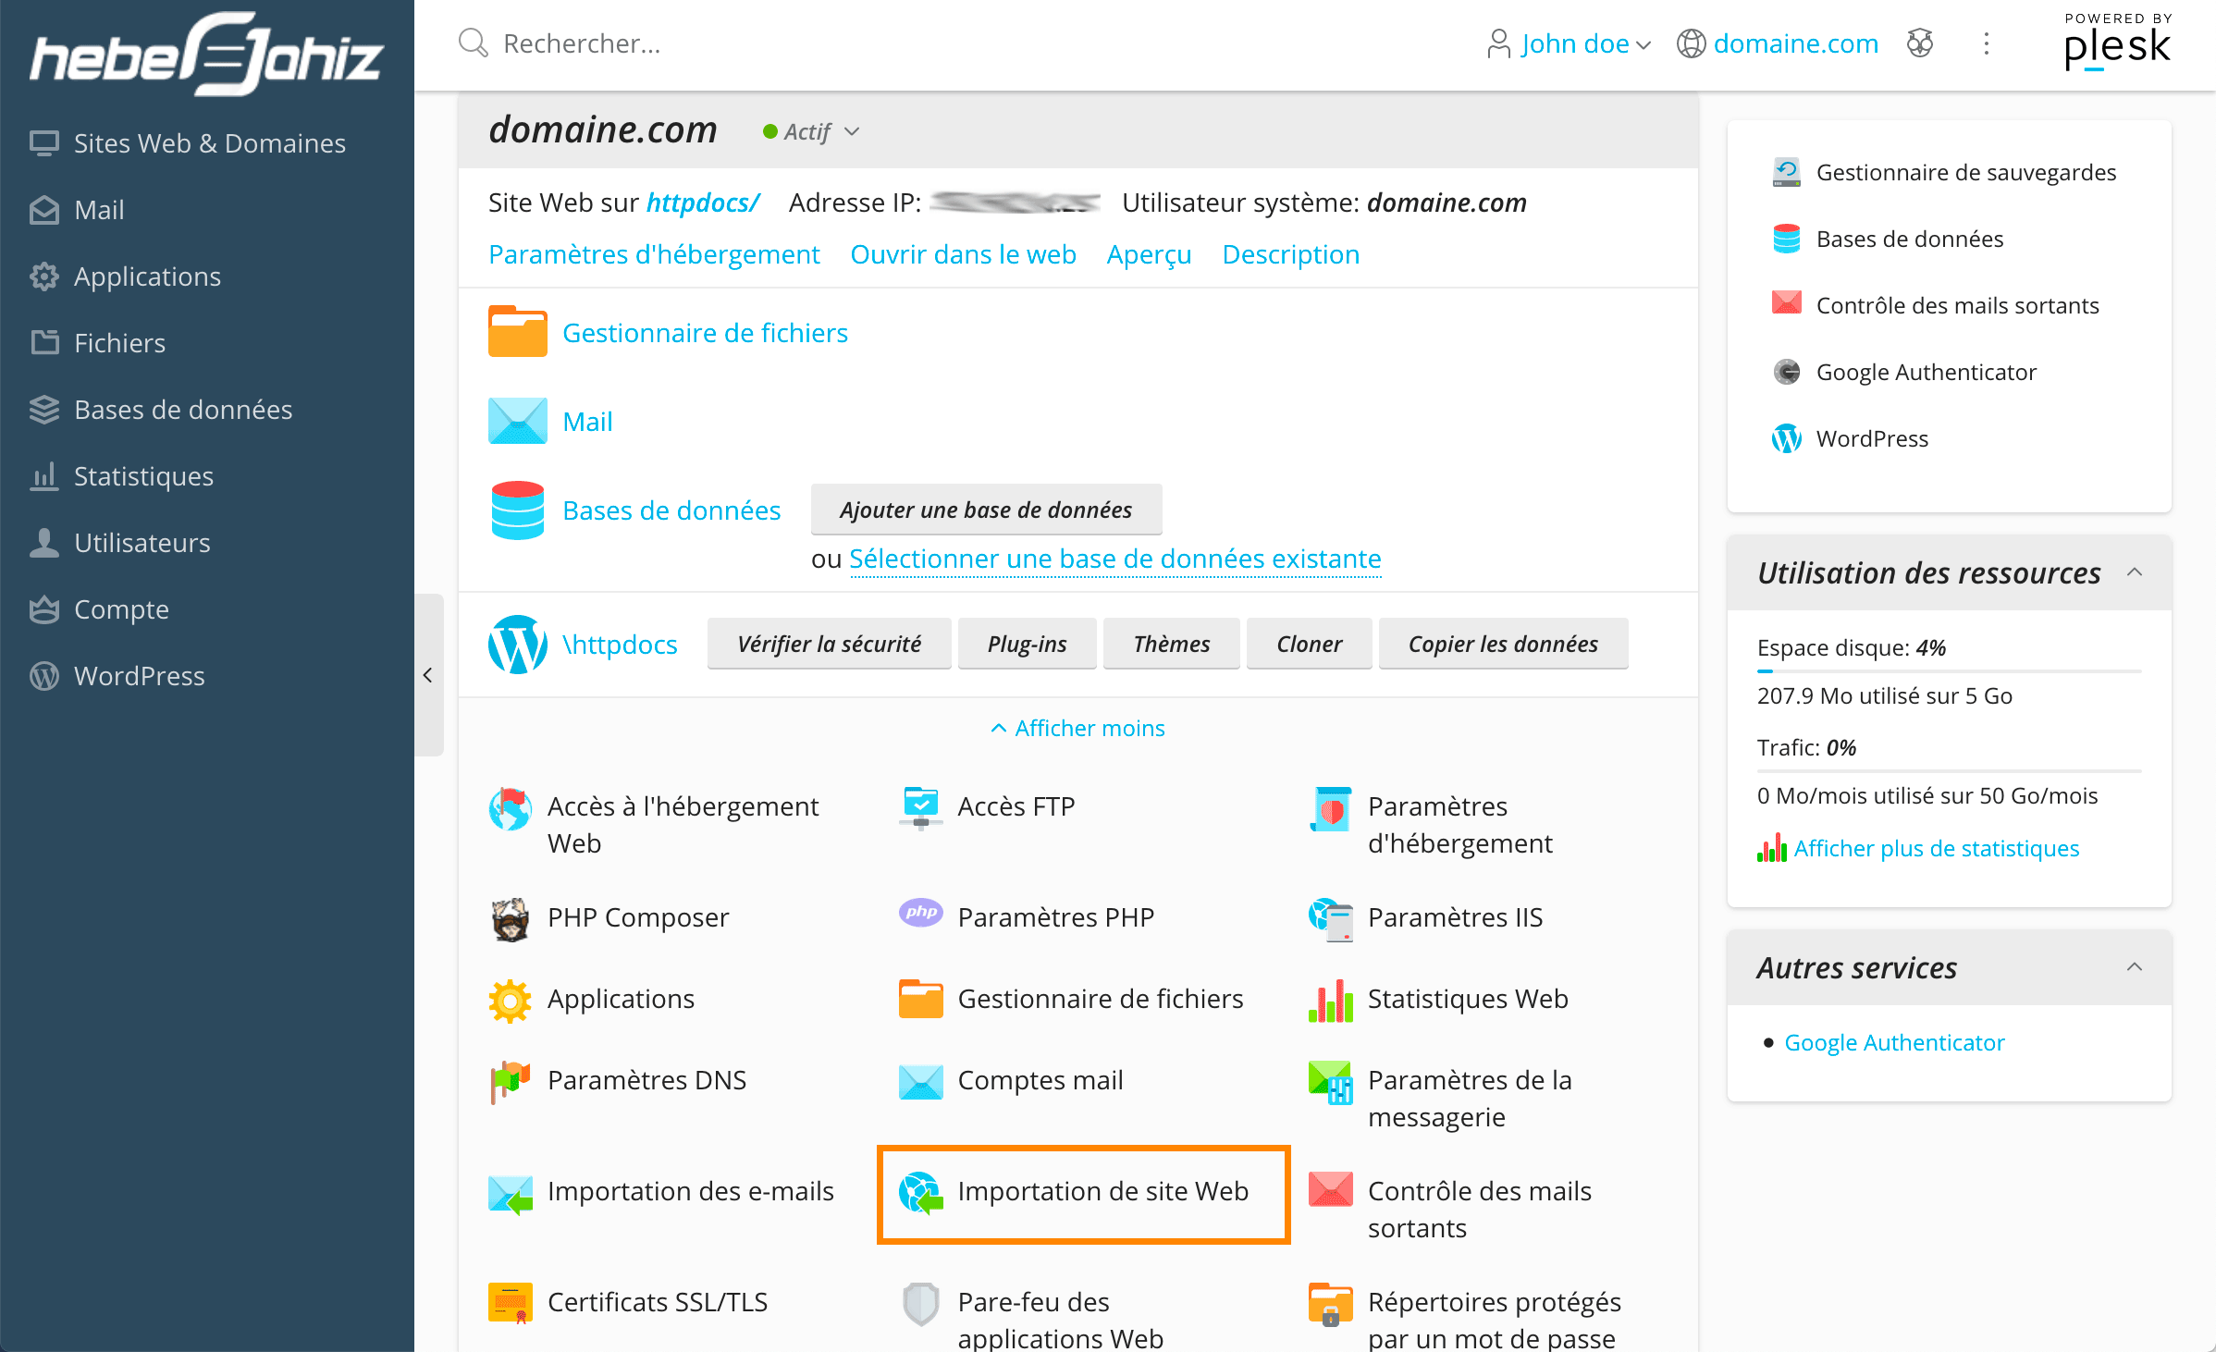Open Paramètres de la messagerie icon
This screenshot has height=1352, width=2216.
1330,1081
